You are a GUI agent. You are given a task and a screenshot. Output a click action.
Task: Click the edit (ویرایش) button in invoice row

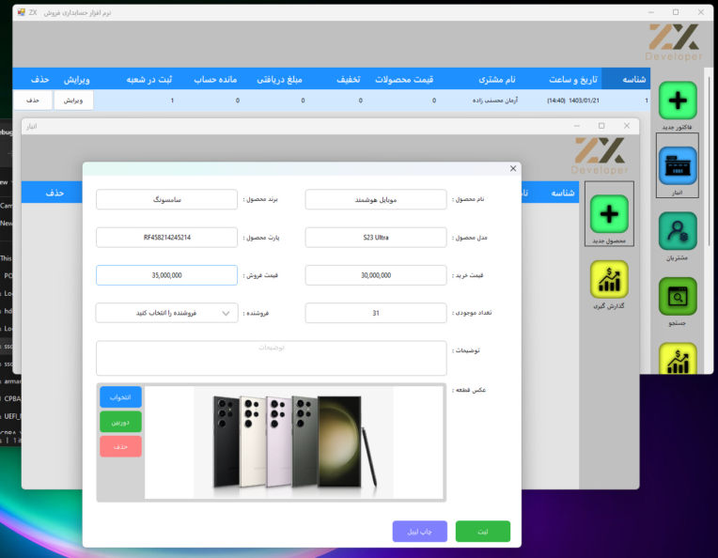point(73,101)
